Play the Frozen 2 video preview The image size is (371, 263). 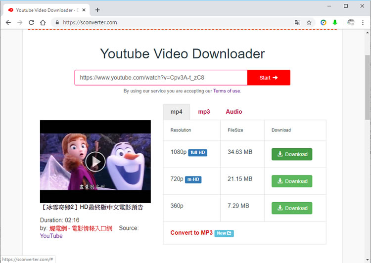point(95,161)
